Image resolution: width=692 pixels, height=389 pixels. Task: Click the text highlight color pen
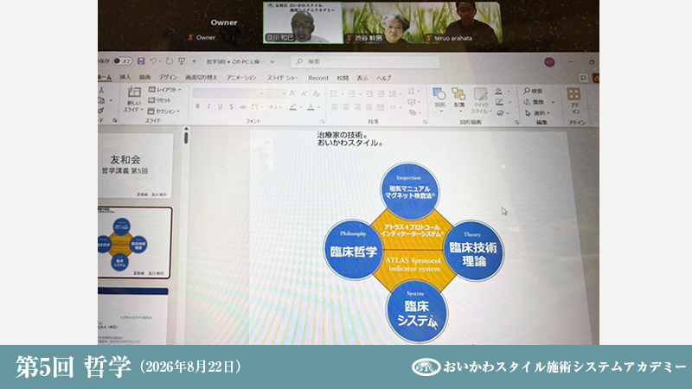pyautogui.click(x=292, y=107)
